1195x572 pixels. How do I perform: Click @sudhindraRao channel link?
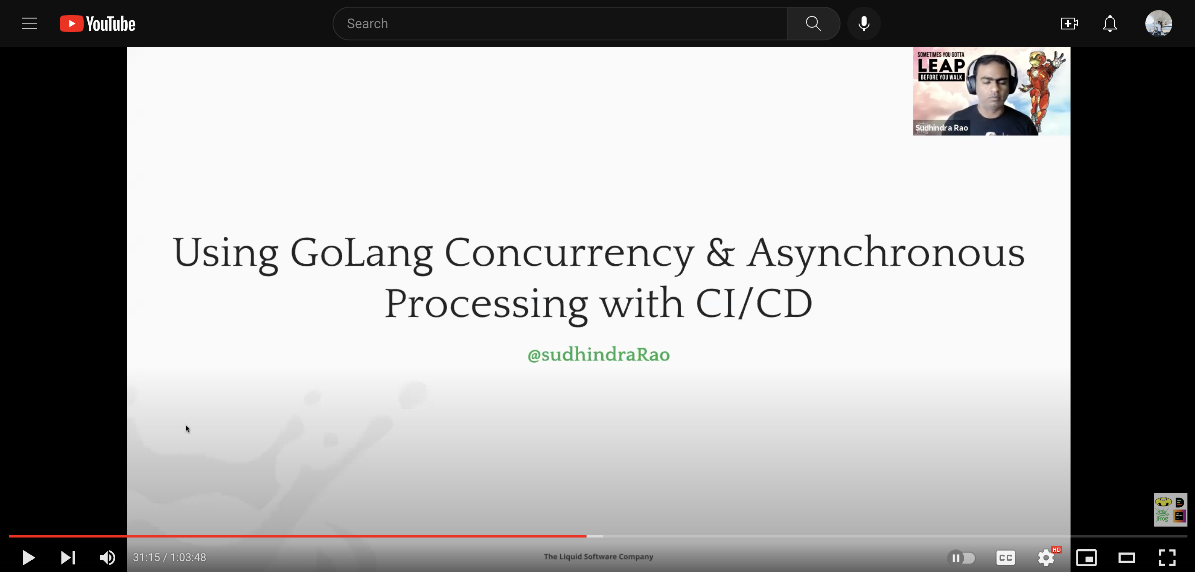(597, 354)
